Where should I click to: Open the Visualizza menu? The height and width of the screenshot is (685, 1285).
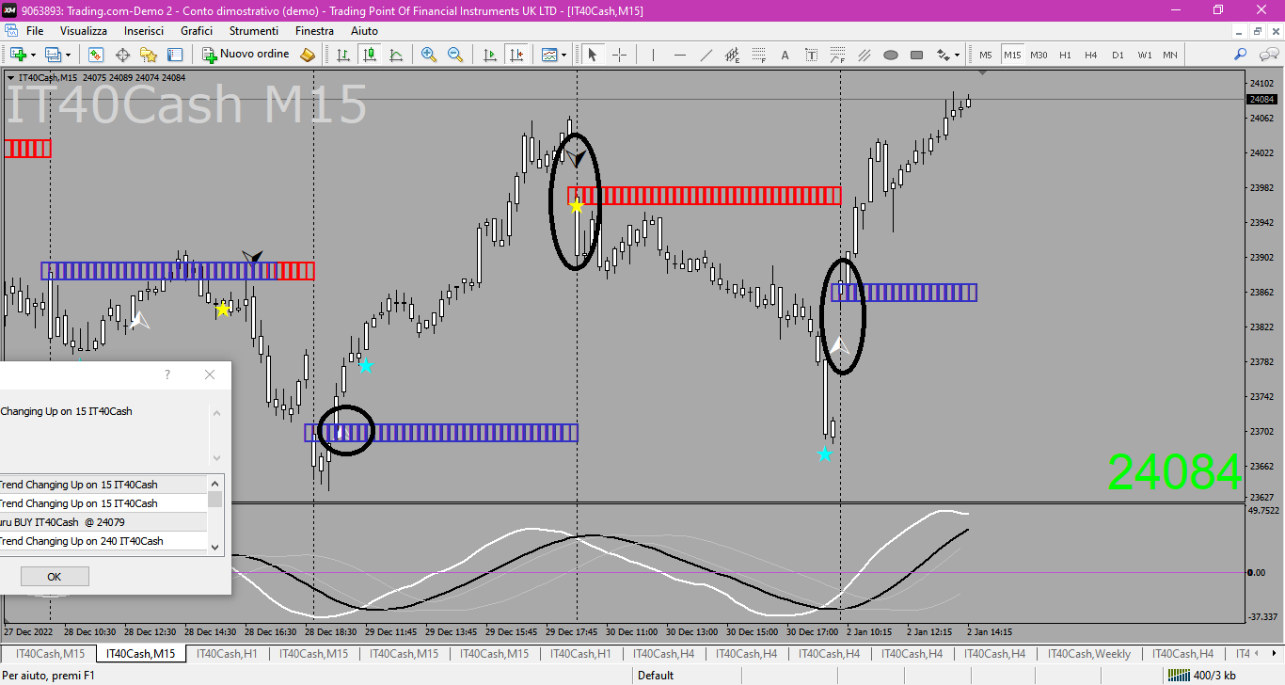tap(84, 31)
